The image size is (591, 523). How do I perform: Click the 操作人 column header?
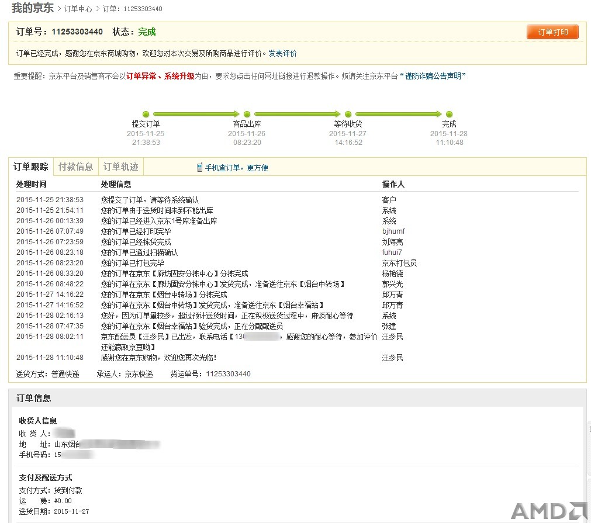(393, 184)
